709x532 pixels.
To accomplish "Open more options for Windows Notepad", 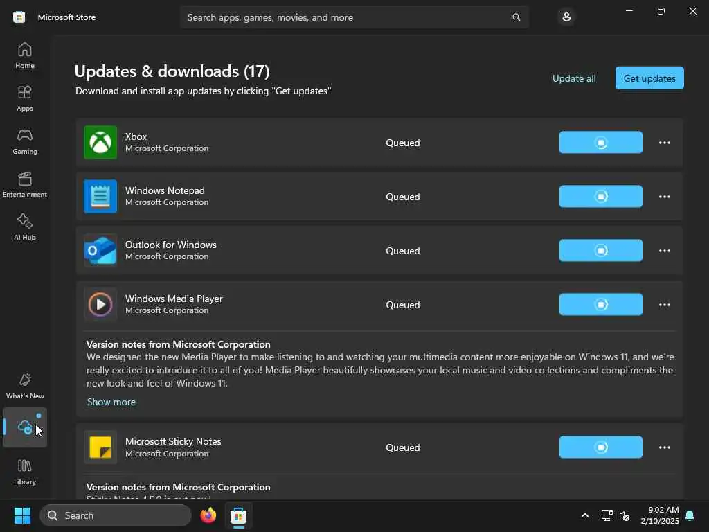I will pyautogui.click(x=664, y=196).
